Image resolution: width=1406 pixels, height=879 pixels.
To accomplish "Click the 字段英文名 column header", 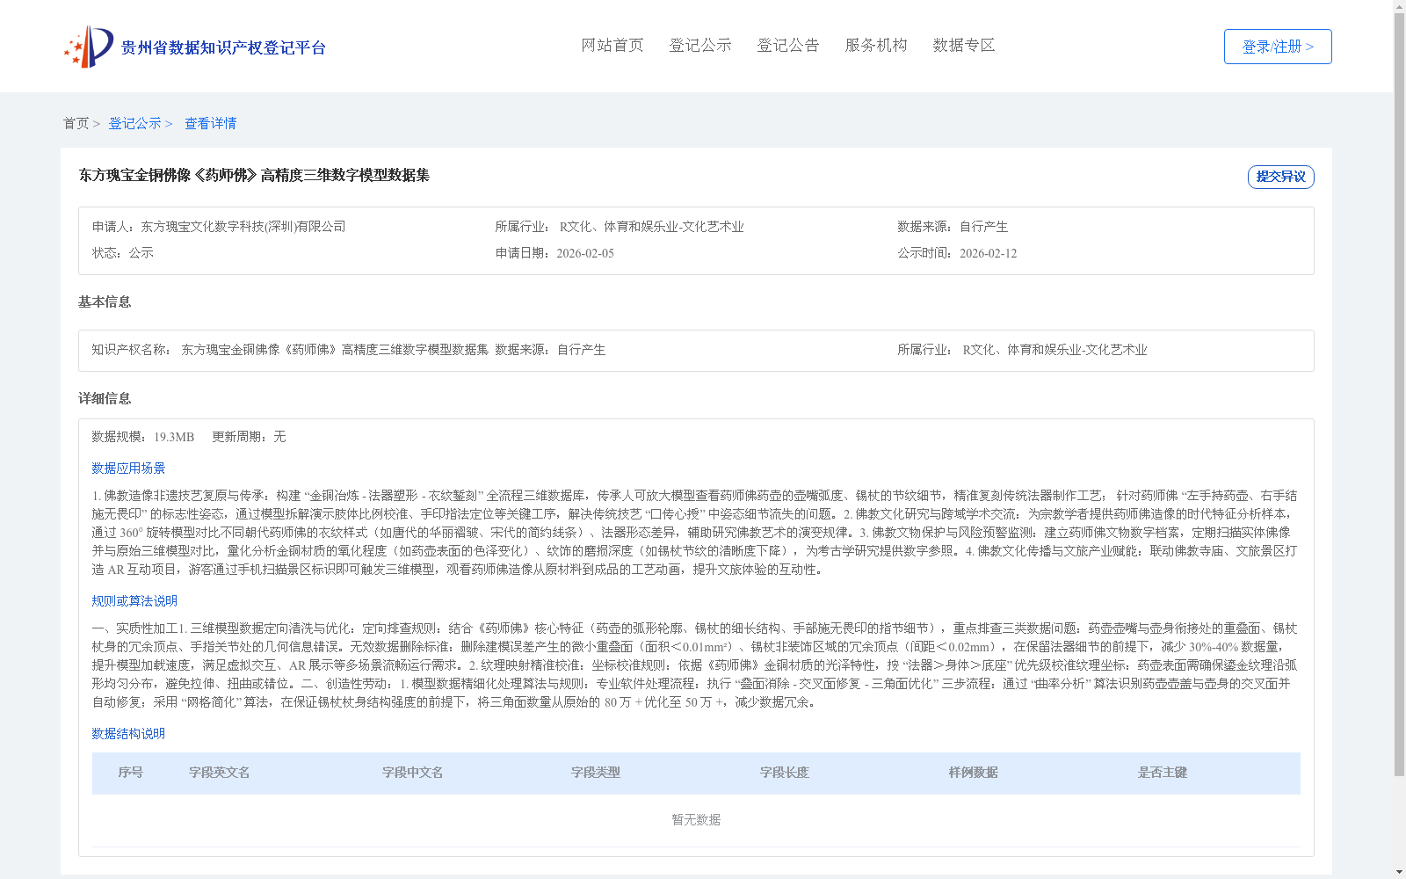I will pyautogui.click(x=219, y=773).
